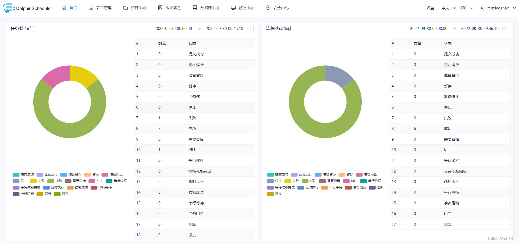Toggle 失败 legend in task chart

pos(37,181)
